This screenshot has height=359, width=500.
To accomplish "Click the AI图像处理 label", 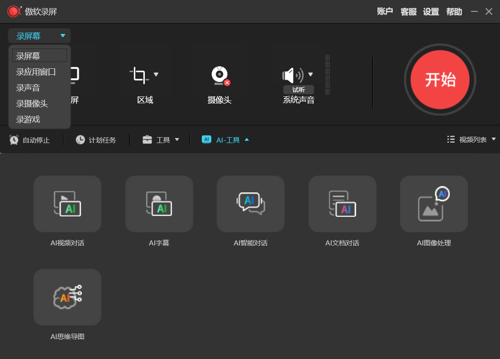I will pos(434,243).
